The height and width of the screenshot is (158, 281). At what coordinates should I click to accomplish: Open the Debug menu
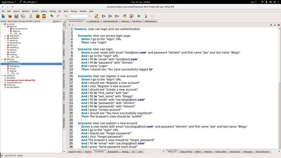coord(44,11)
